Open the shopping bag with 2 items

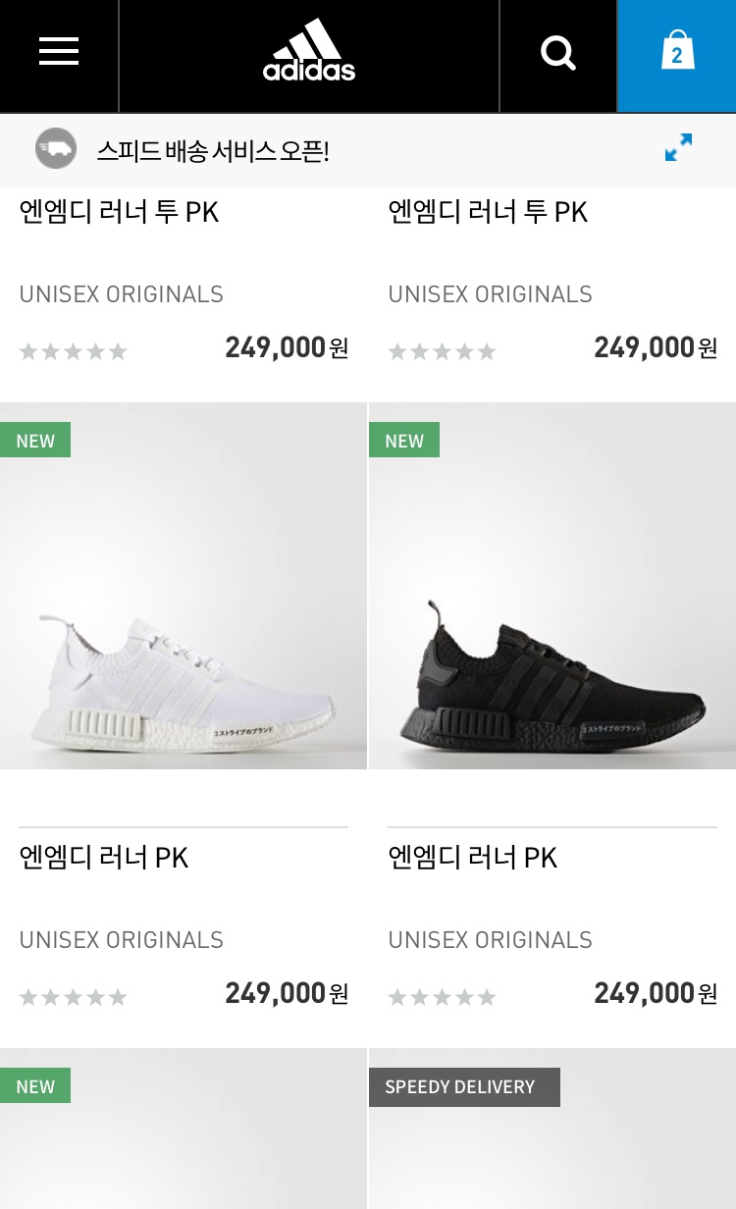click(677, 51)
